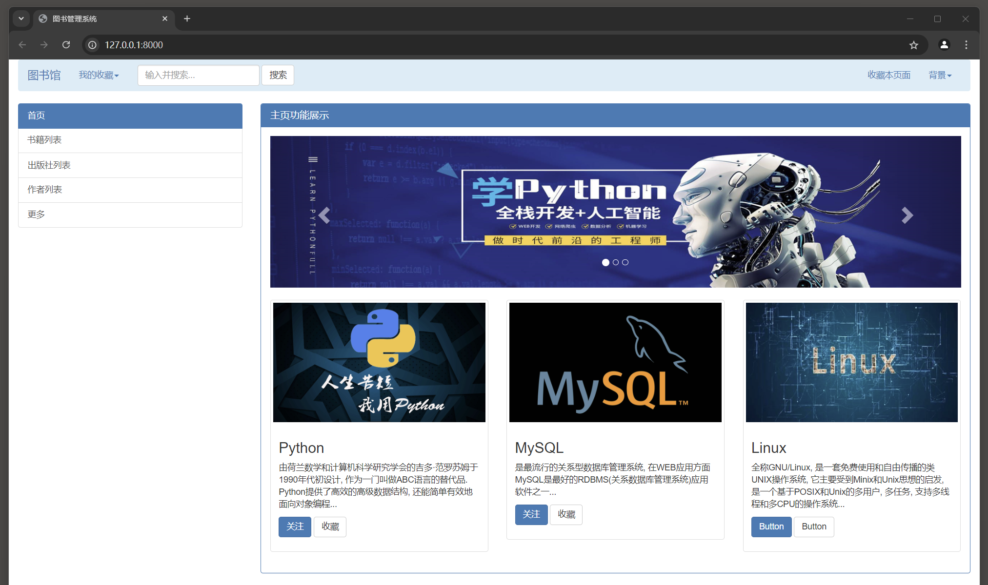Reload the page with refresh icon
This screenshot has width=988, height=585.
(66, 45)
